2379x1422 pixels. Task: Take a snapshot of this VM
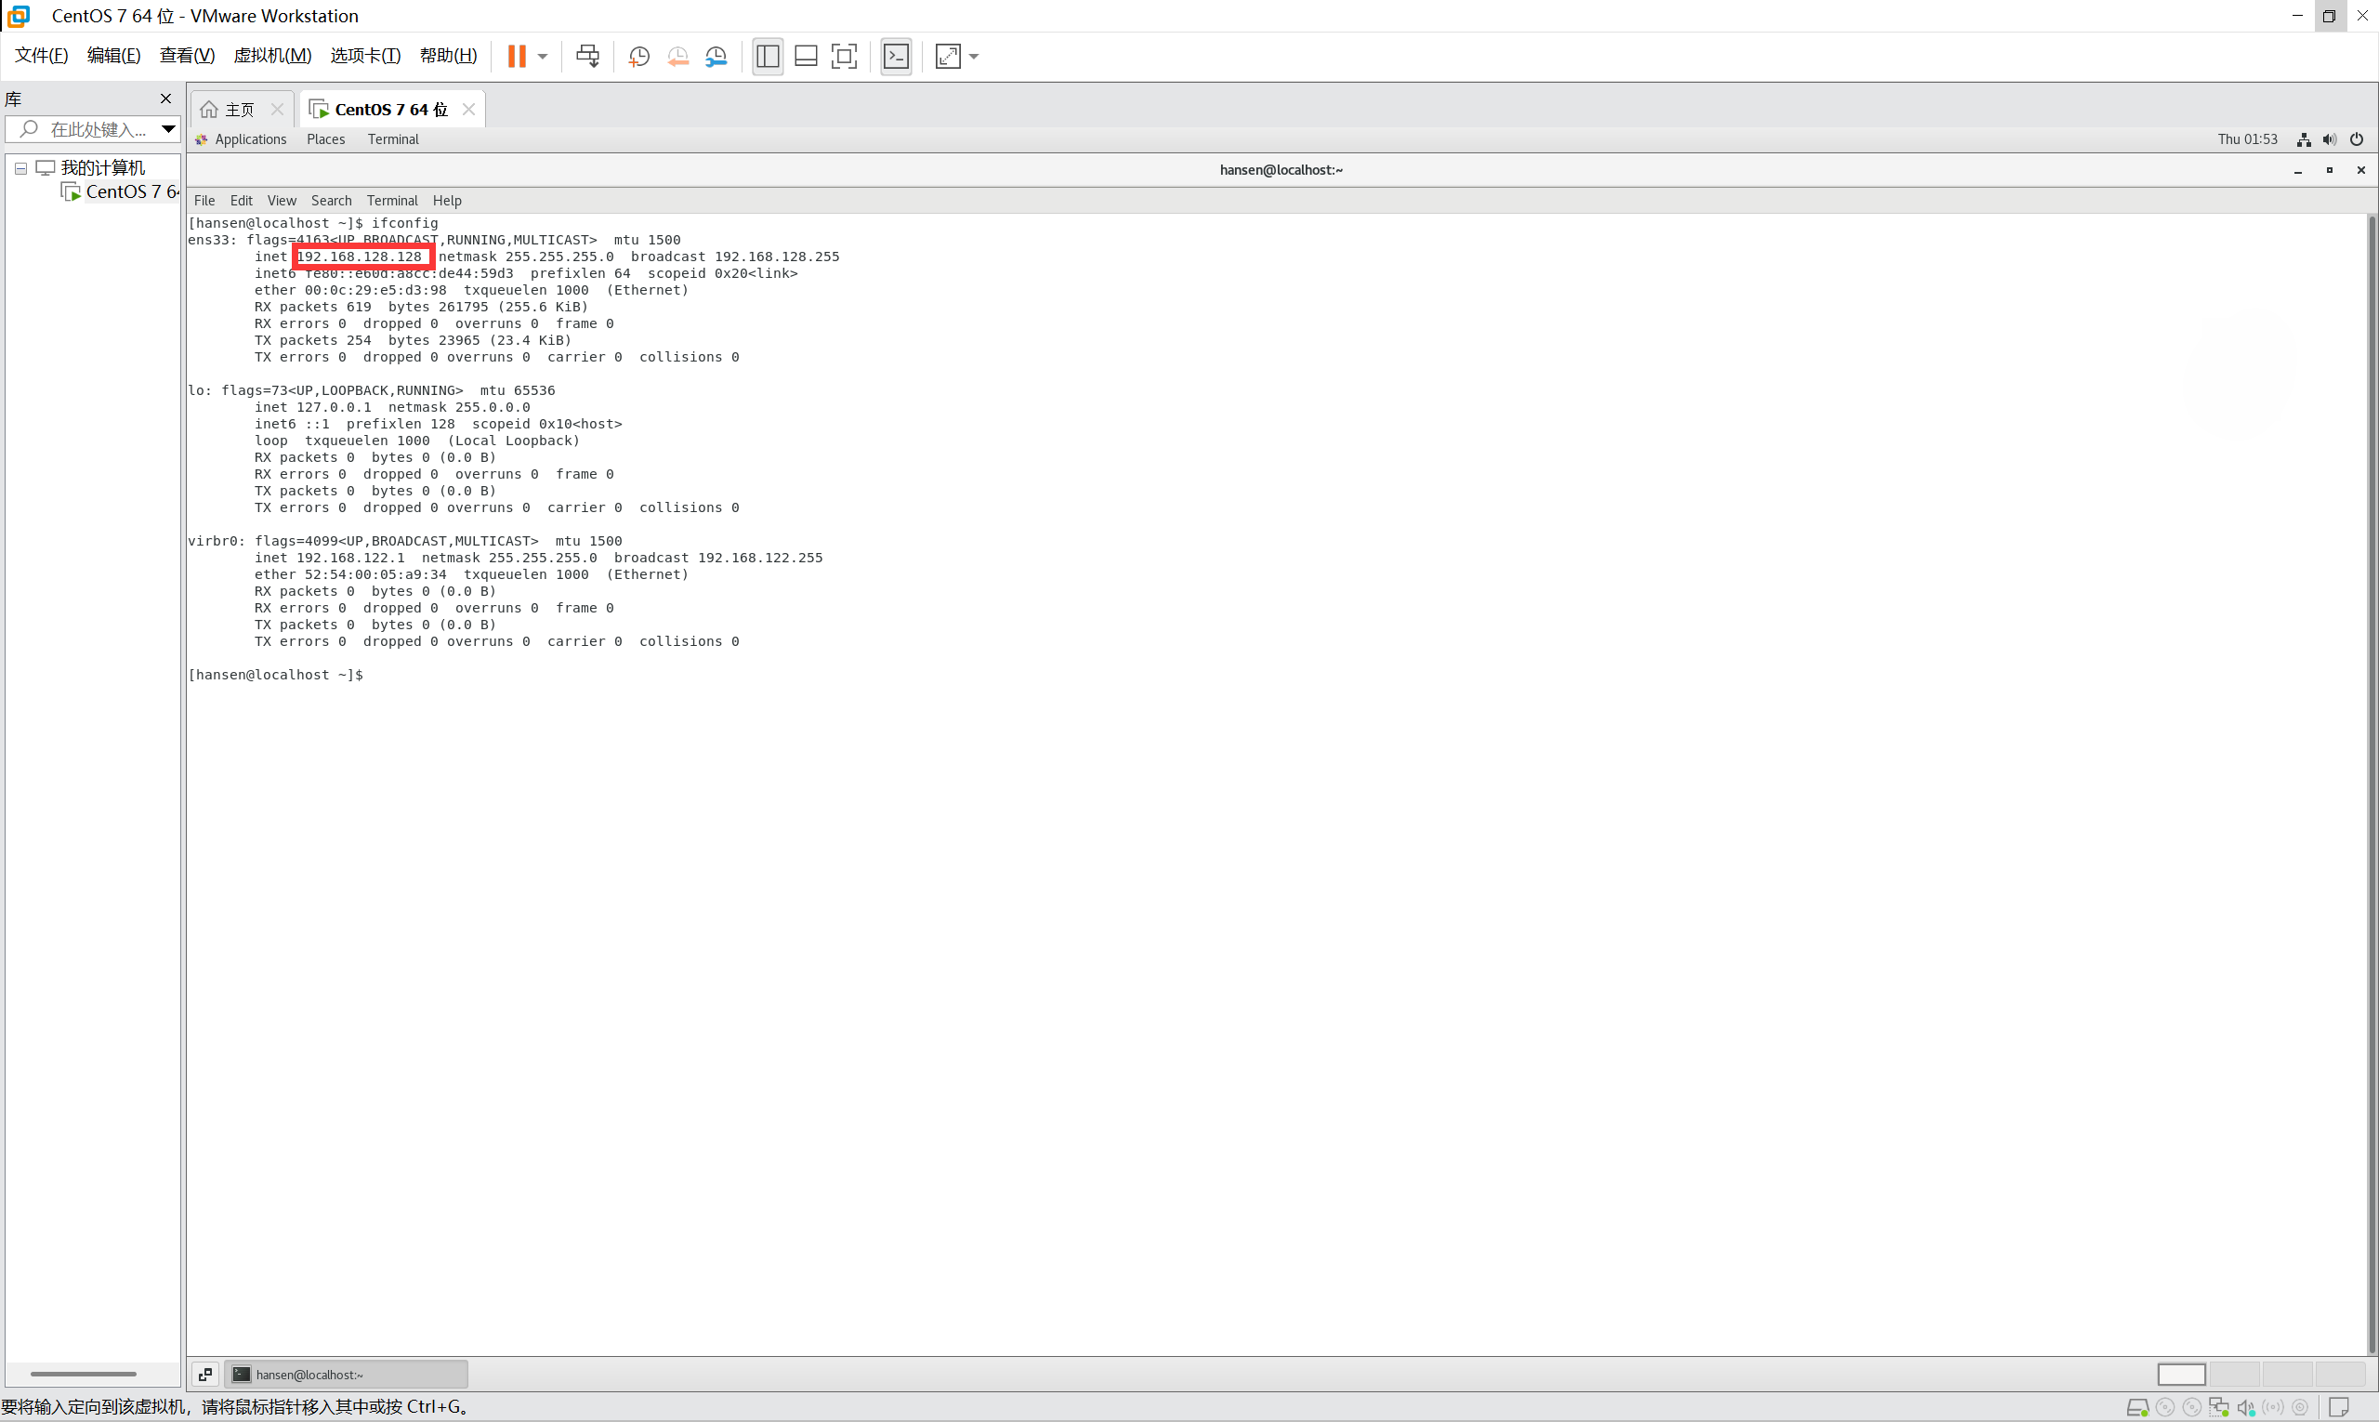[x=639, y=56]
